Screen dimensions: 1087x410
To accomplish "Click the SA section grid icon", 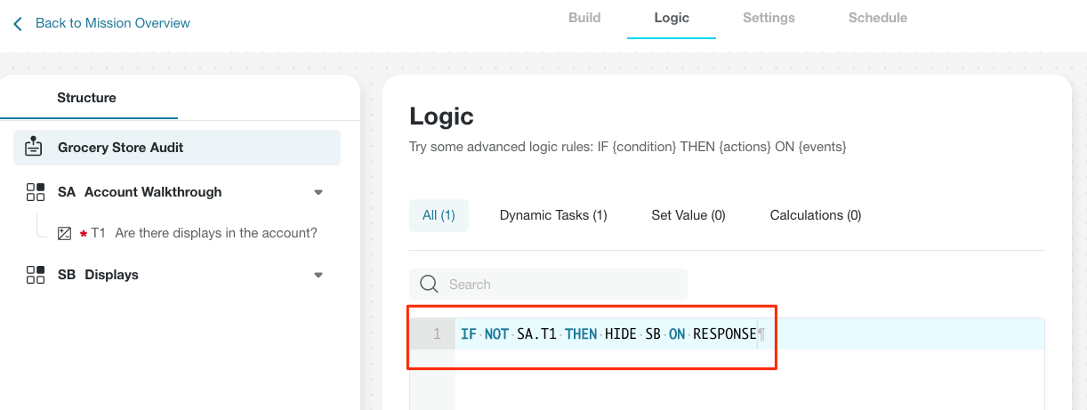I will (x=36, y=192).
